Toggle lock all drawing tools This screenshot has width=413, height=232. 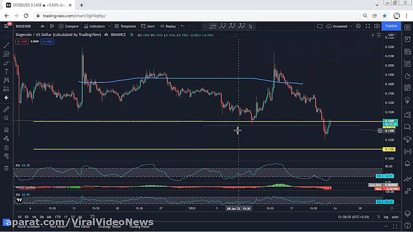coord(6,148)
